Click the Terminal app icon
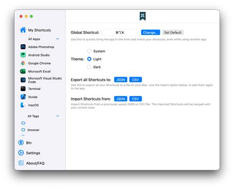 click(x=23, y=89)
